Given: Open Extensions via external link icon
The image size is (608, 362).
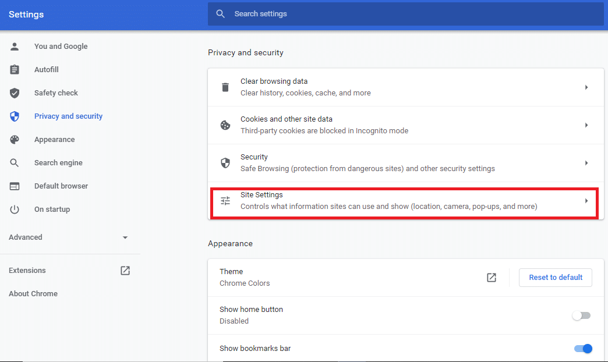Looking at the screenshot, I should click(x=125, y=271).
